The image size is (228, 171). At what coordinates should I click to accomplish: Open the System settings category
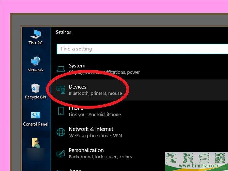(x=139, y=69)
